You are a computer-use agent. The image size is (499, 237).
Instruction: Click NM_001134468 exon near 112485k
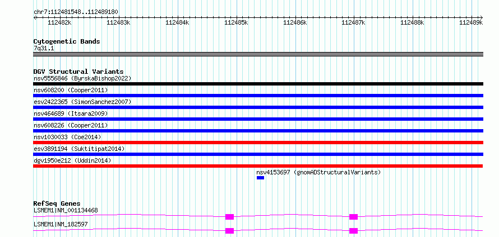229,217
